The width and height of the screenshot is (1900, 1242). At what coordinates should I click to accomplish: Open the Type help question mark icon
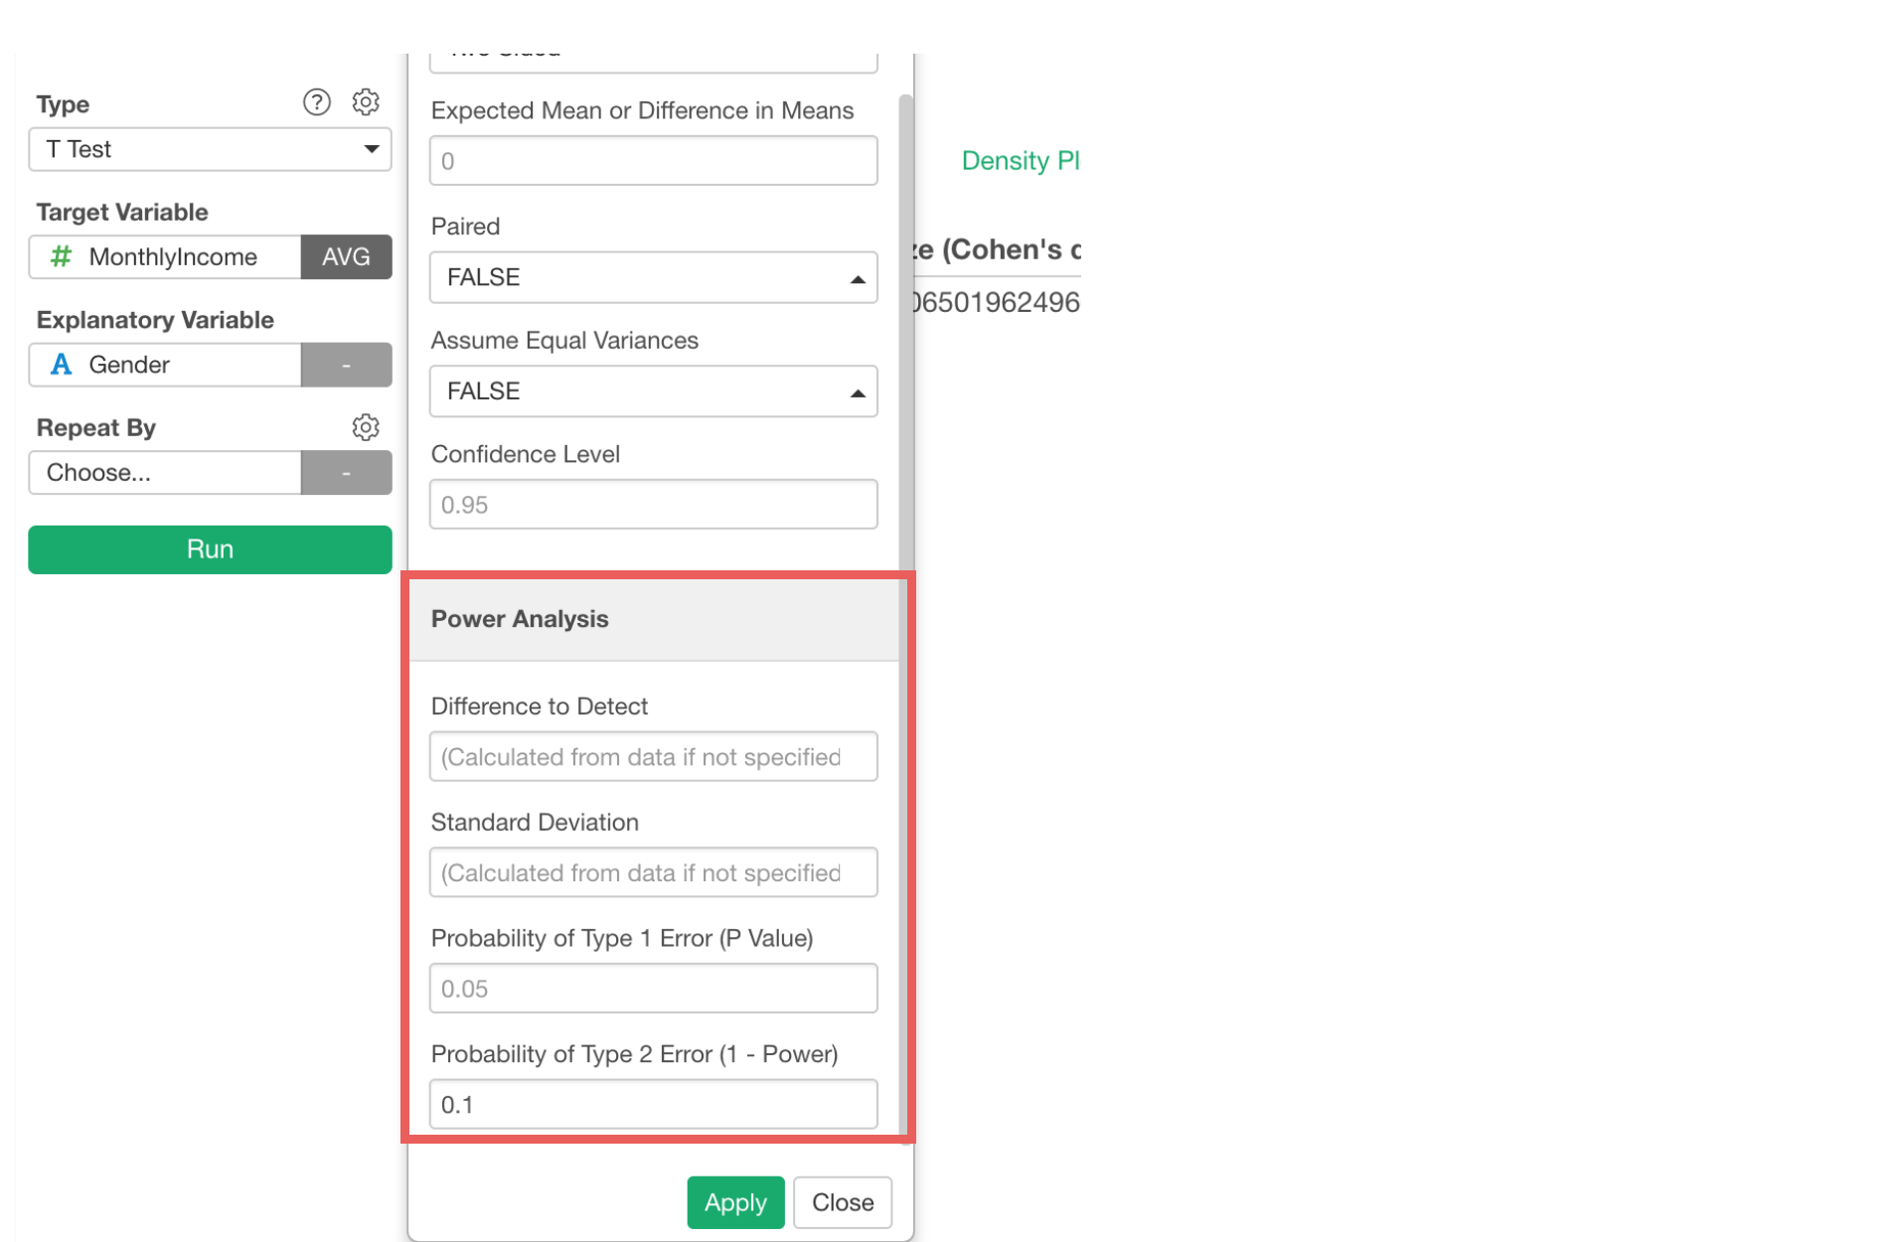(x=316, y=102)
